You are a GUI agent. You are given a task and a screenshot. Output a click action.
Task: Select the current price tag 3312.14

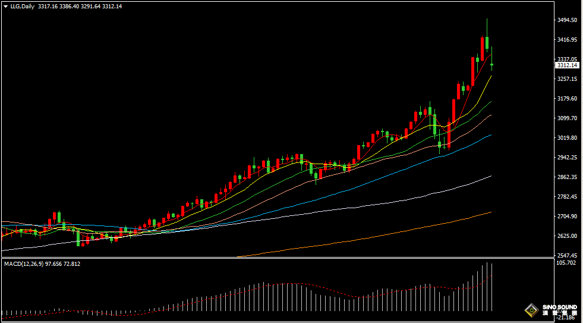click(x=567, y=65)
